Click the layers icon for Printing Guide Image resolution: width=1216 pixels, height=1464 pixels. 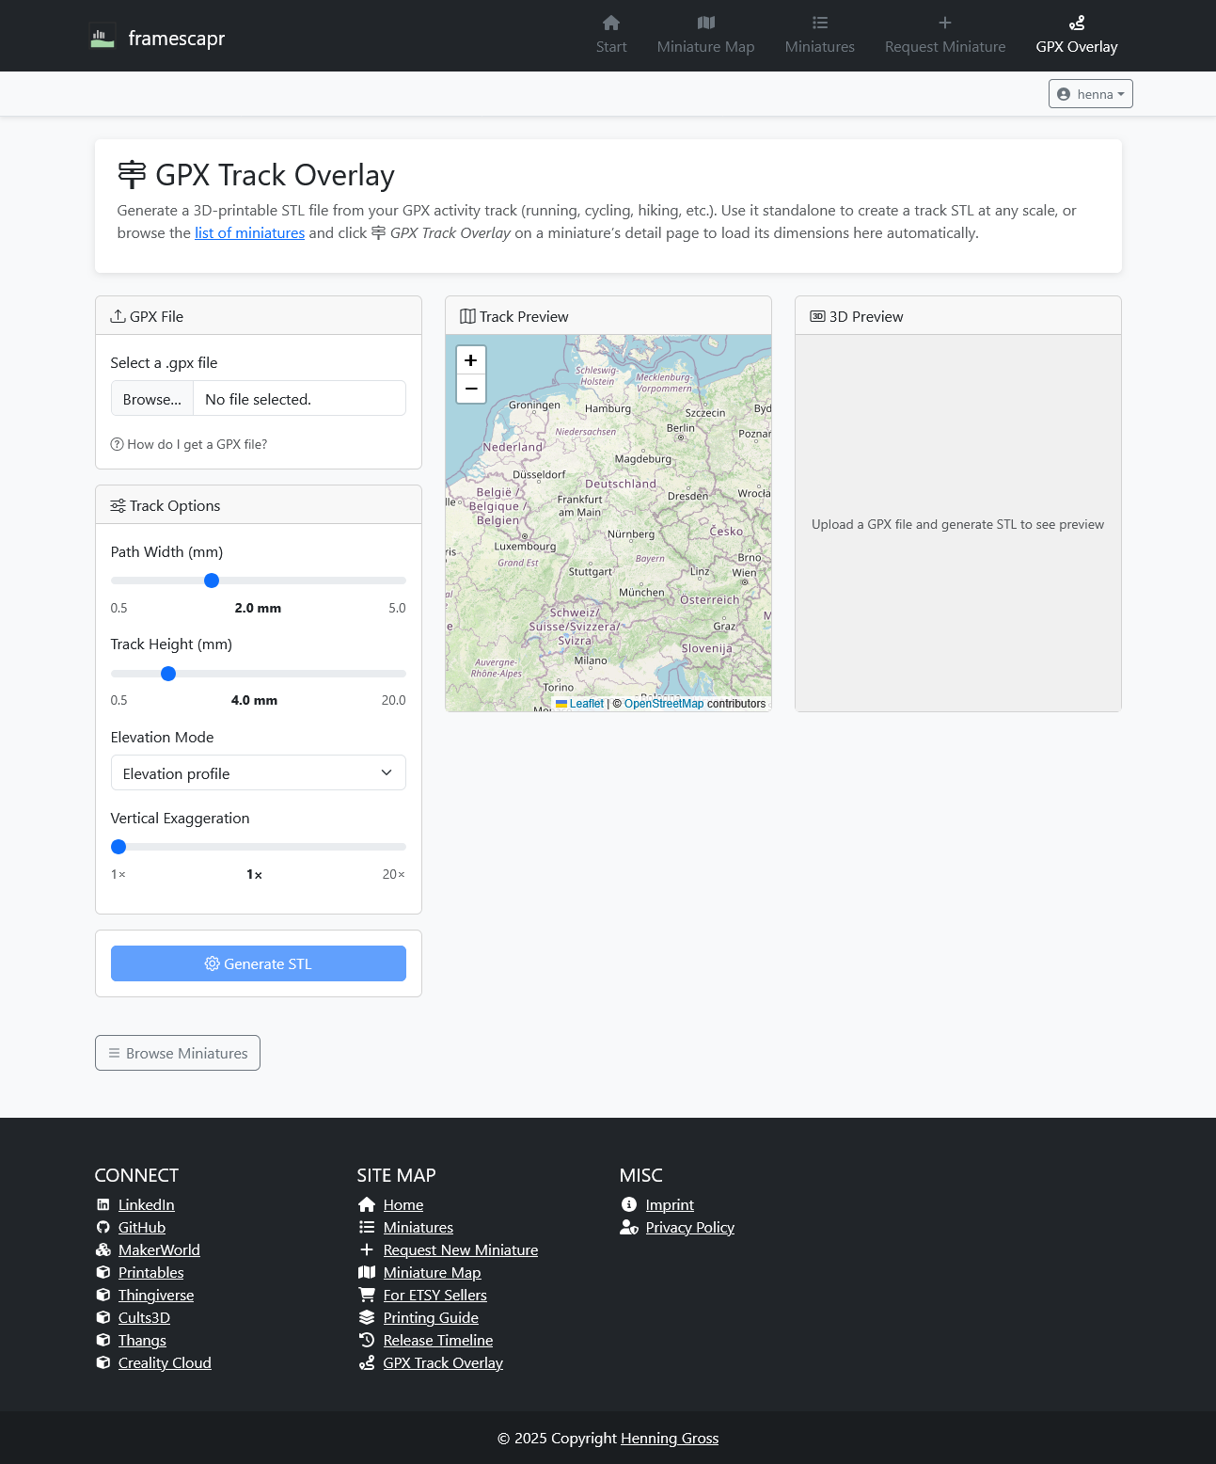(x=367, y=1317)
